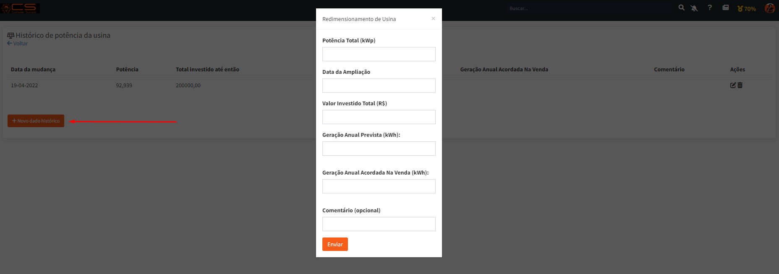Click the muted notifications bell icon
779x274 pixels.
point(694,8)
